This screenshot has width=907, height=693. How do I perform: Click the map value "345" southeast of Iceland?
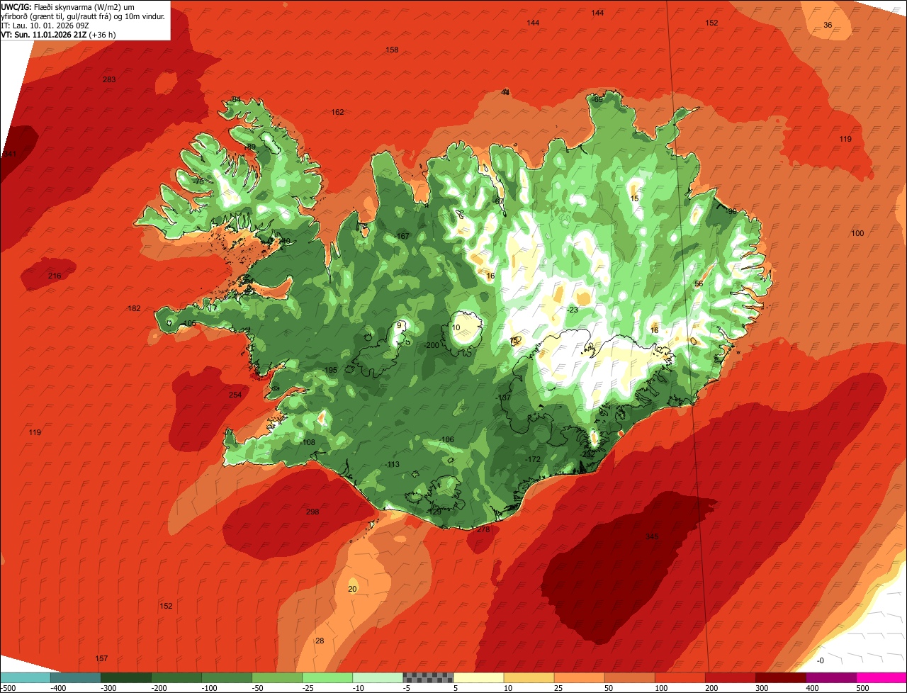click(652, 536)
